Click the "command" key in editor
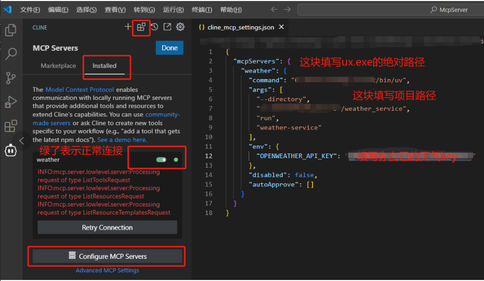Screen dimensions: 484x281 tap(266, 80)
